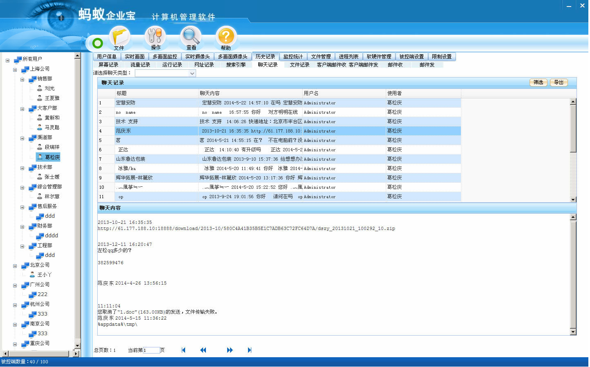Collapse the 销售部 department node
This screenshot has width=590, height=367.
tap(22, 80)
